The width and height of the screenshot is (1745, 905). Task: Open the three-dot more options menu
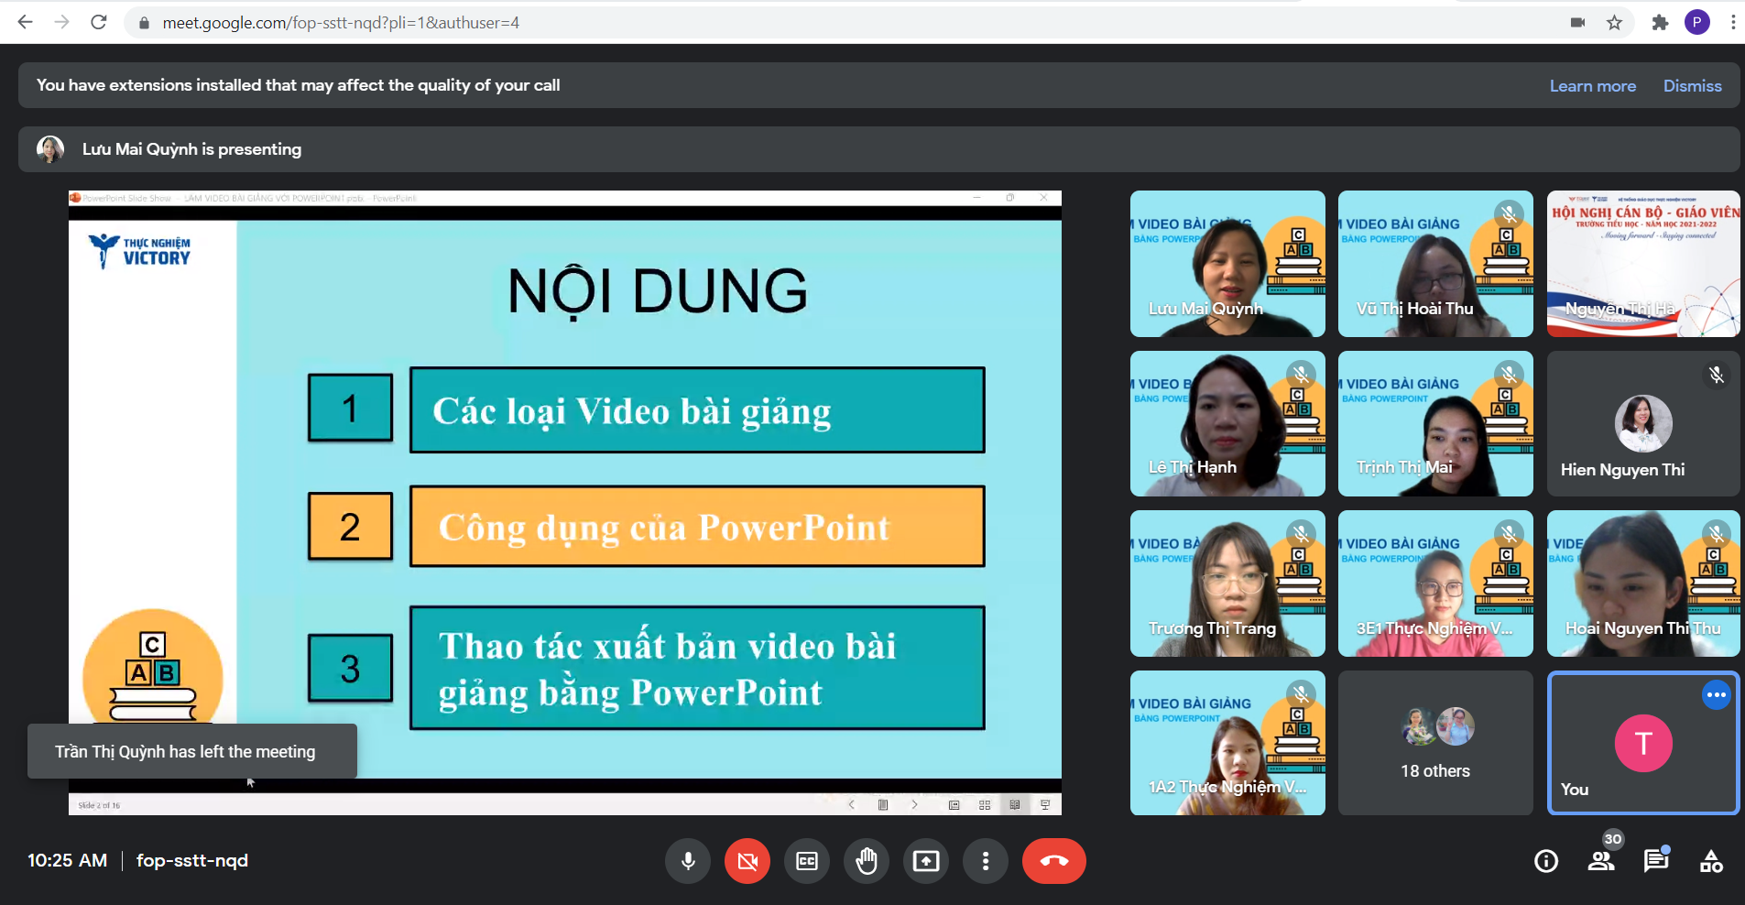click(x=986, y=861)
